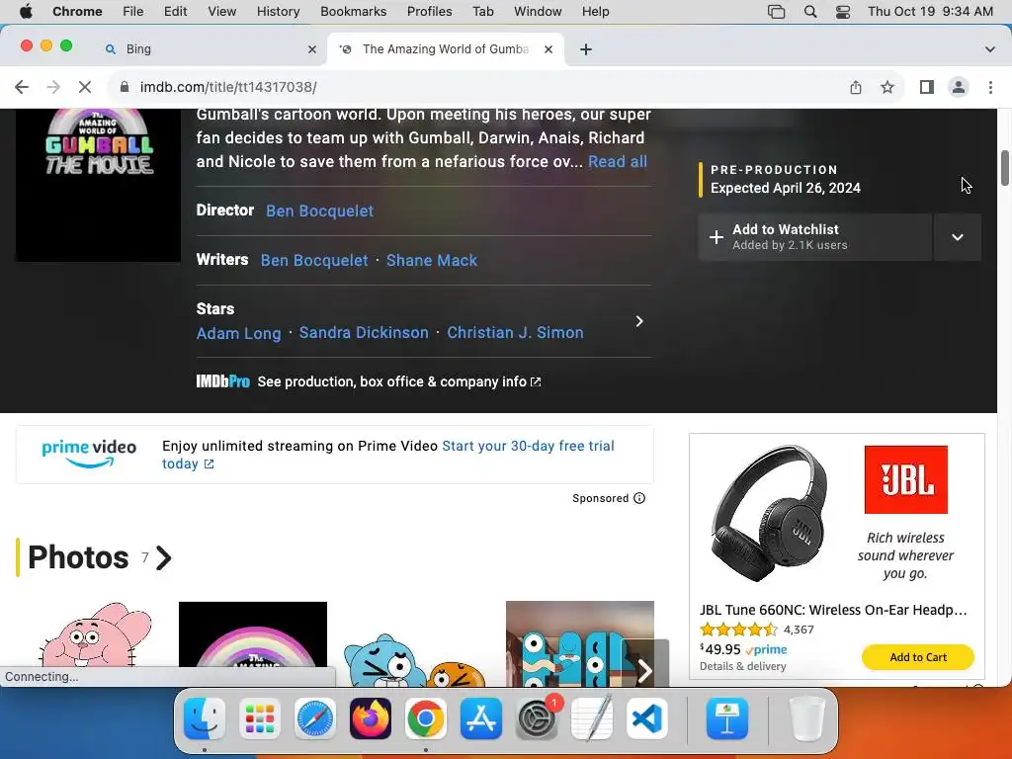View site info via lock icon
Image resolution: width=1012 pixels, height=759 pixels.
tap(126, 87)
